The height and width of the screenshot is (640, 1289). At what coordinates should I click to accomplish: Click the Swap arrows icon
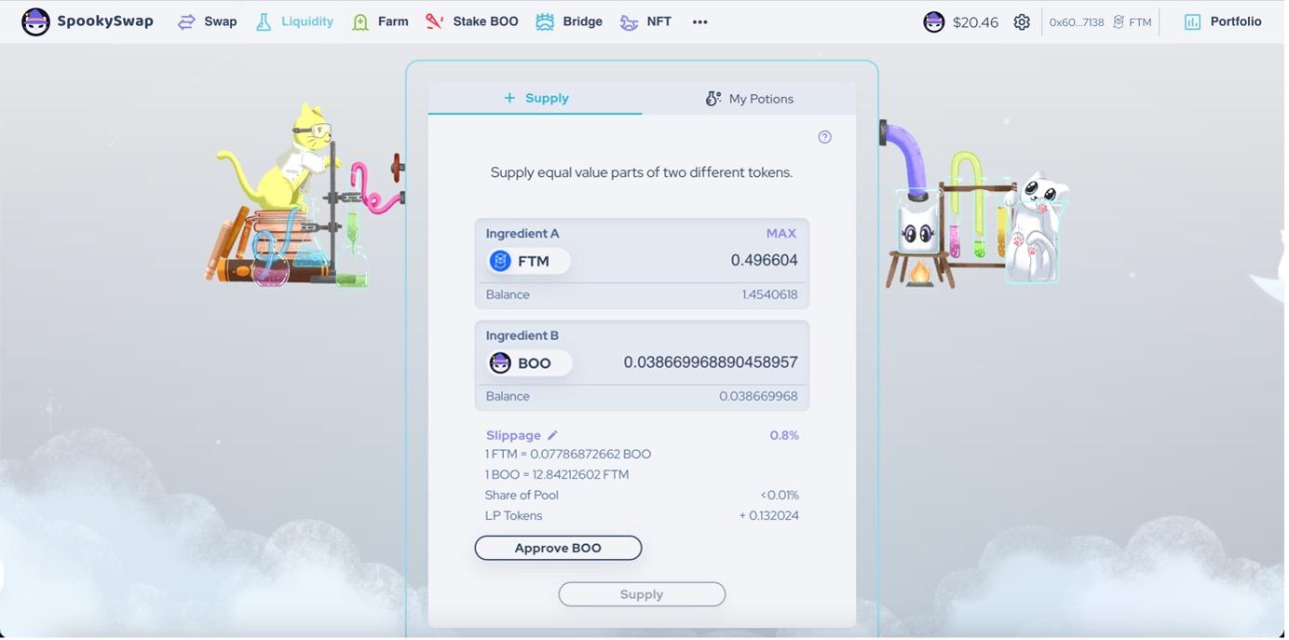pyautogui.click(x=187, y=21)
